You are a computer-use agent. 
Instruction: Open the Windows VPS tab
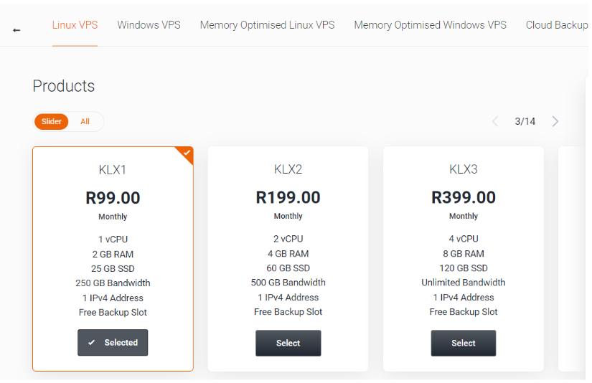coord(149,25)
